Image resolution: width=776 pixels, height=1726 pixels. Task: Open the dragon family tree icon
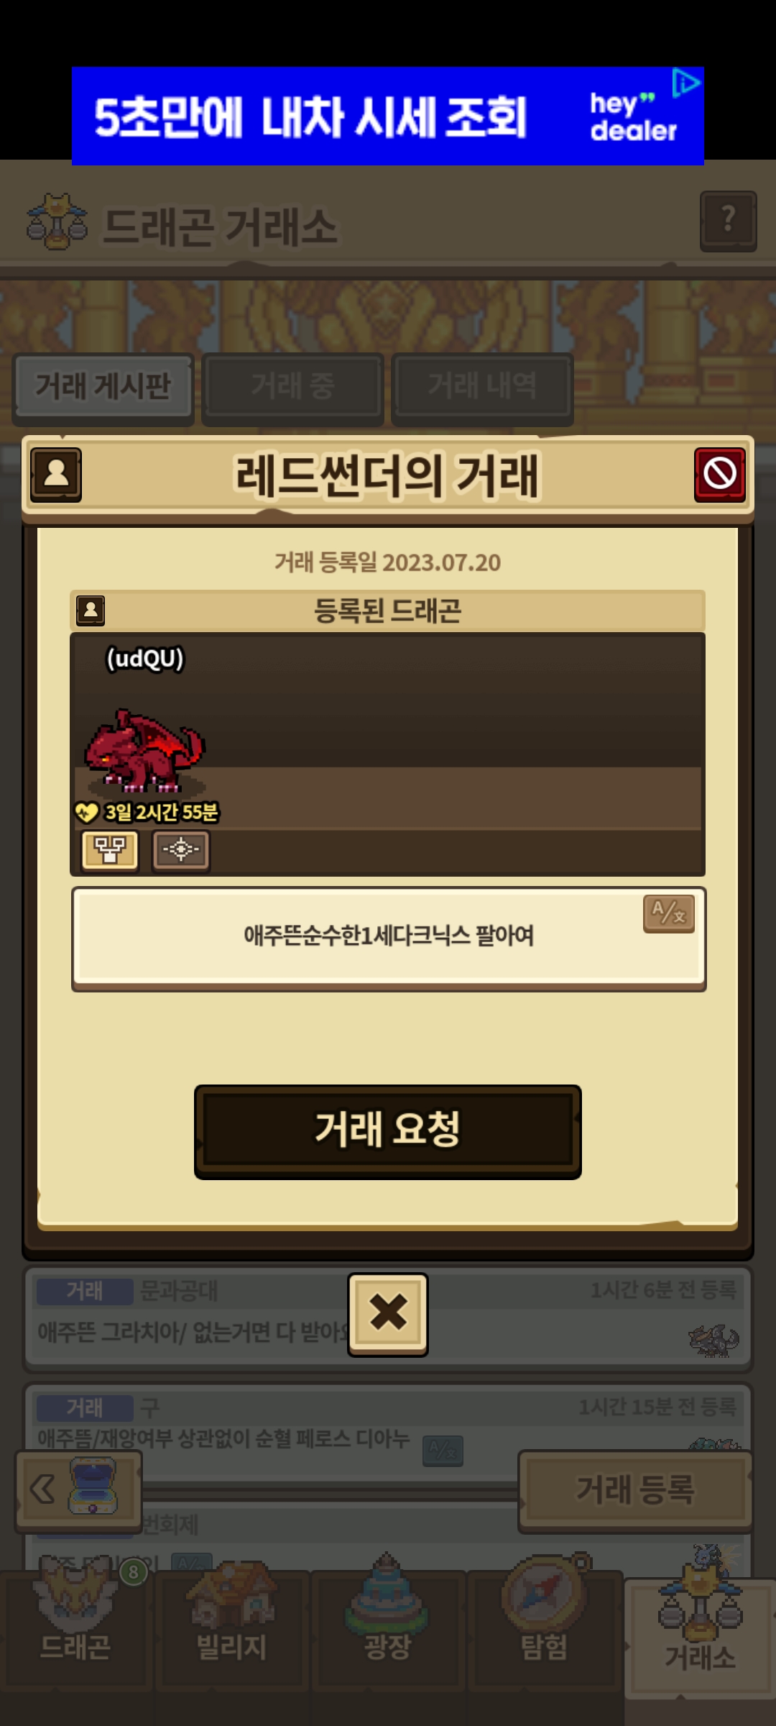[110, 850]
